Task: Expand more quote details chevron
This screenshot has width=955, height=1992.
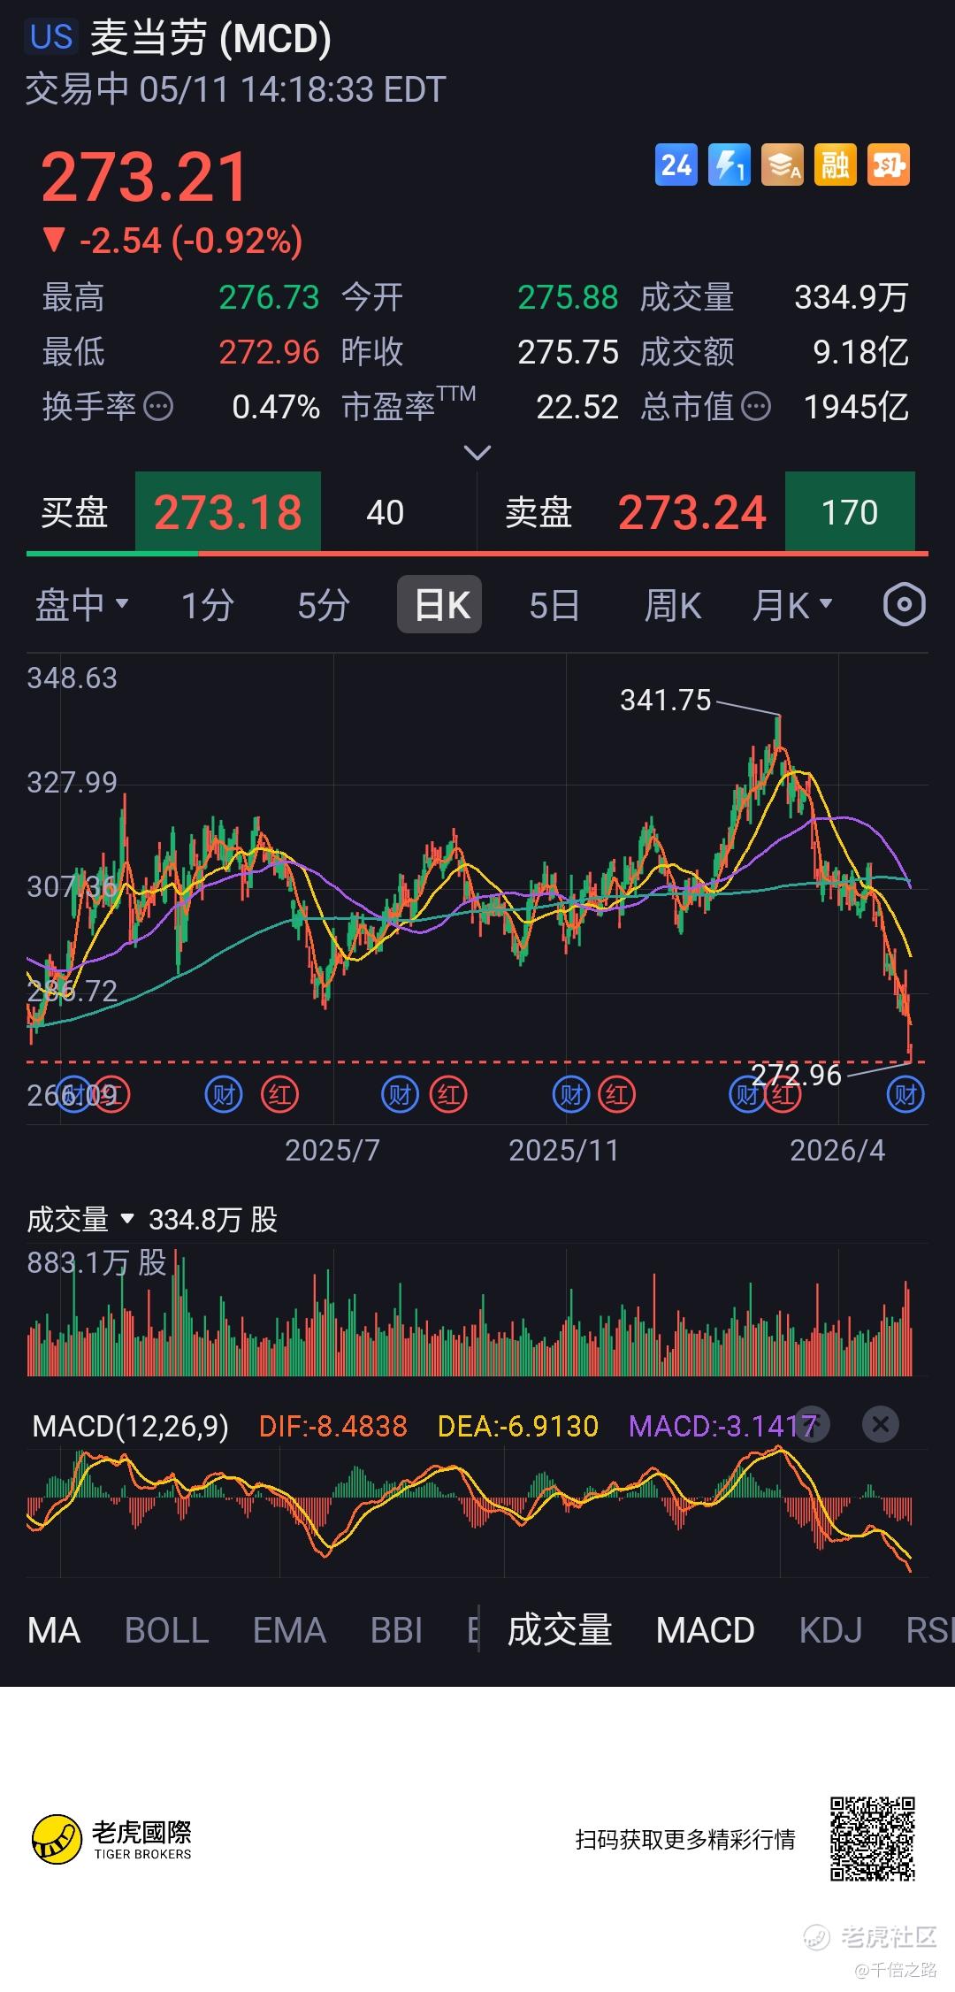Action: 477,453
